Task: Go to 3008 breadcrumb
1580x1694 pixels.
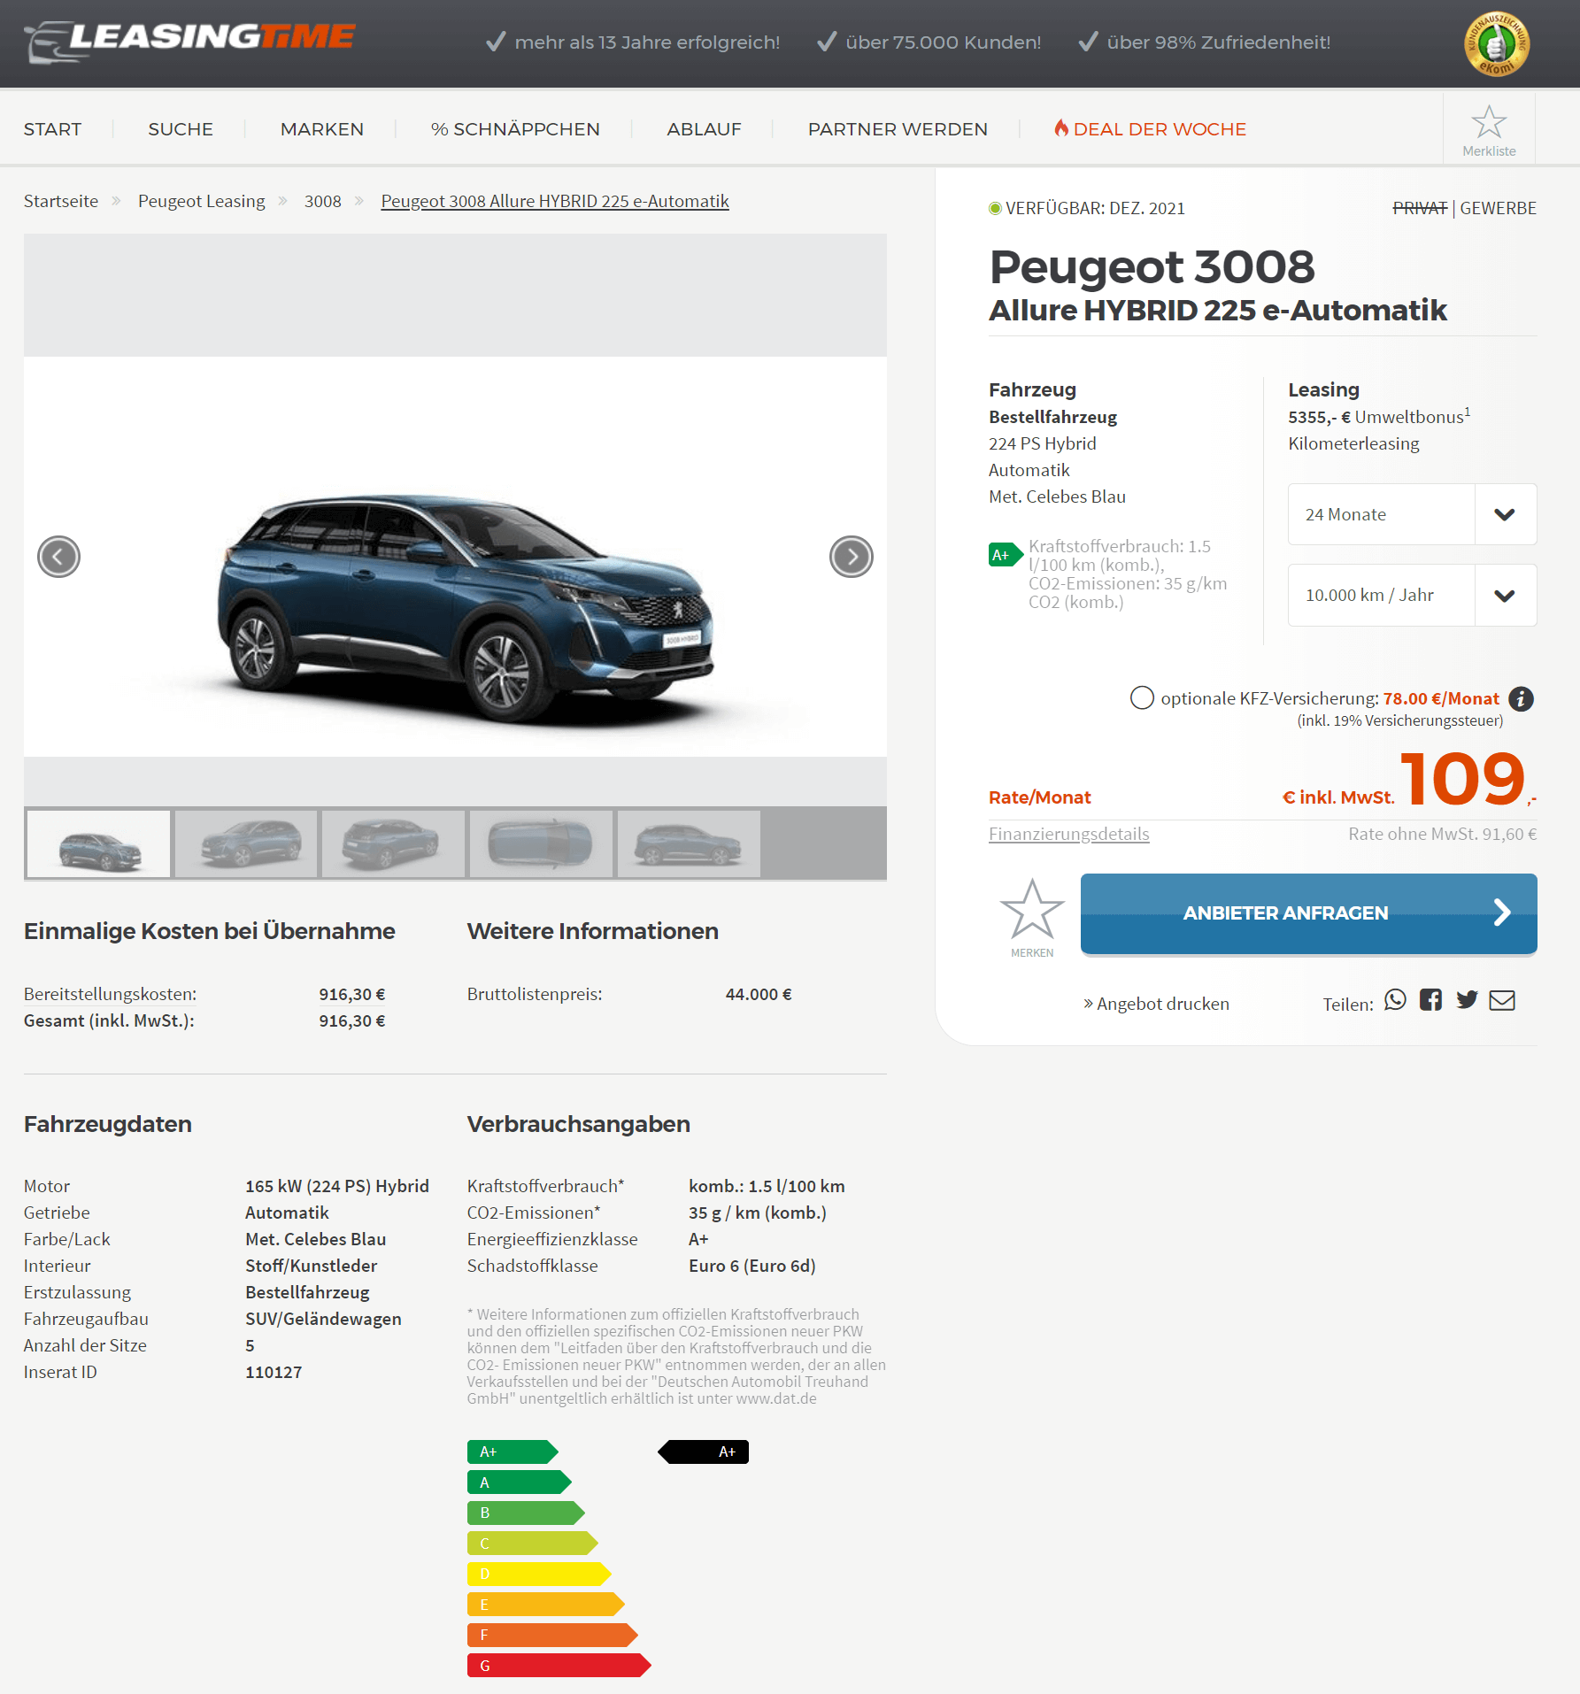Action: tap(322, 201)
